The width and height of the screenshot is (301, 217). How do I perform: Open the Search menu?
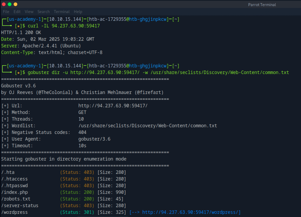(44, 12)
